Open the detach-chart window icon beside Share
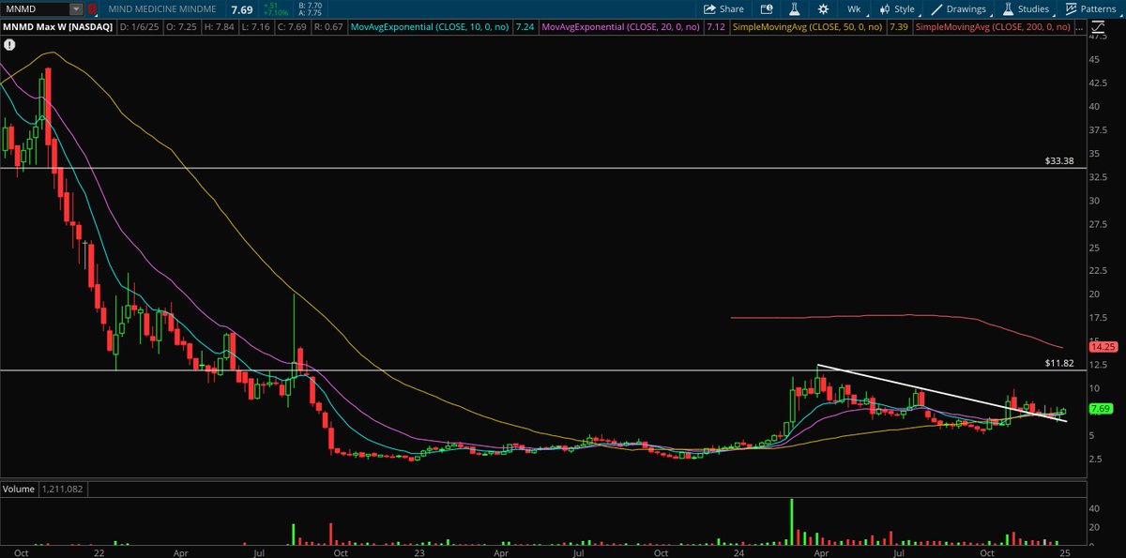 pyautogui.click(x=768, y=8)
